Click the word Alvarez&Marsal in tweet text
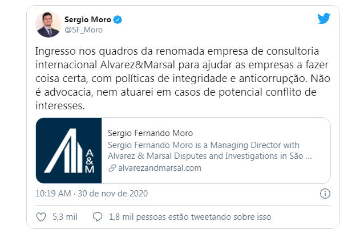 [x=136, y=64]
